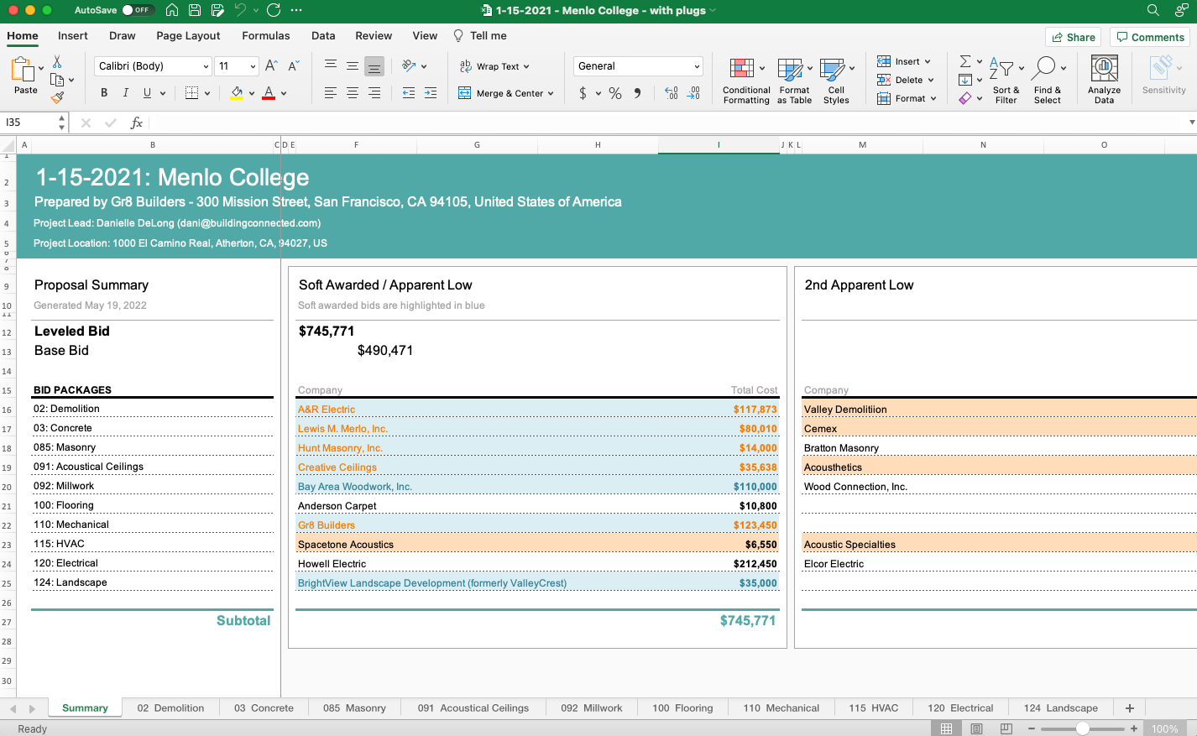
Task: Toggle Center horizontal alignment
Action: 353,93
